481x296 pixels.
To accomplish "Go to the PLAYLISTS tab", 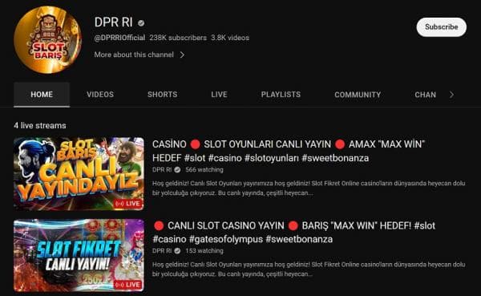I will pyautogui.click(x=281, y=95).
